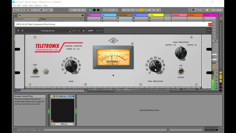Click the Re-enable Automation icon
This screenshot has height=133, width=236.
point(110,10)
